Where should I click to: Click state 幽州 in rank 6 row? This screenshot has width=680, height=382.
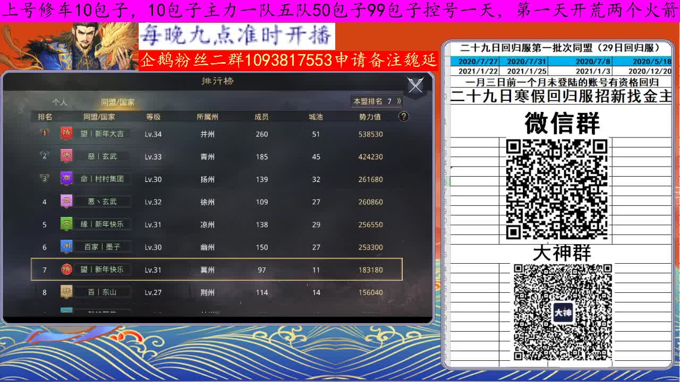pyautogui.click(x=207, y=247)
